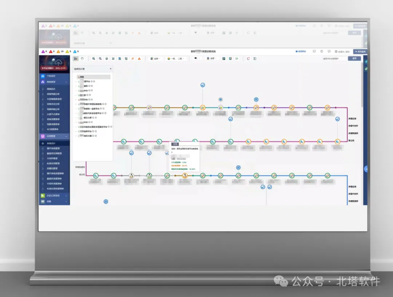The image size is (393, 297).
Task: Click the upper 承载应用 legend label
Action: (x=352, y=119)
